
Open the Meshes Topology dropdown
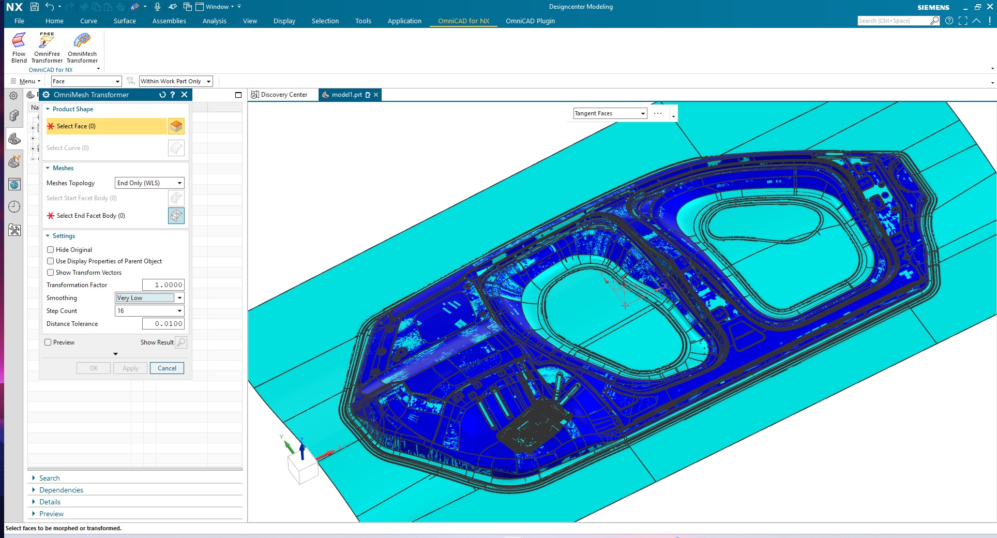(149, 183)
